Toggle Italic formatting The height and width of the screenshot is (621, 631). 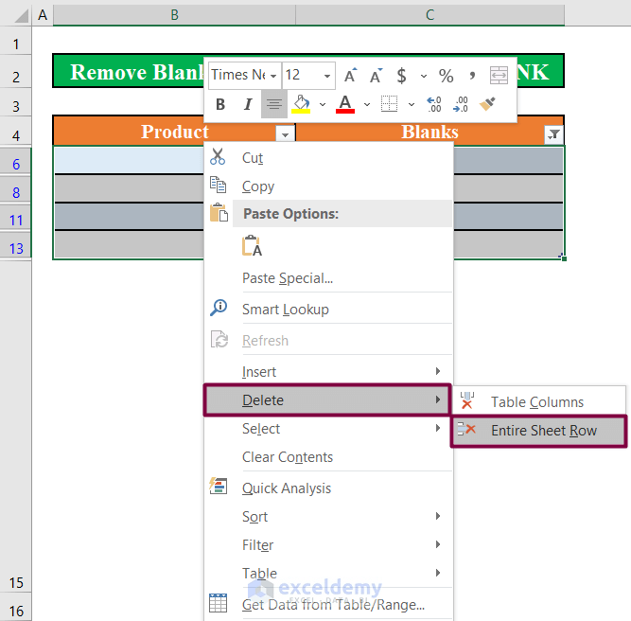248,104
